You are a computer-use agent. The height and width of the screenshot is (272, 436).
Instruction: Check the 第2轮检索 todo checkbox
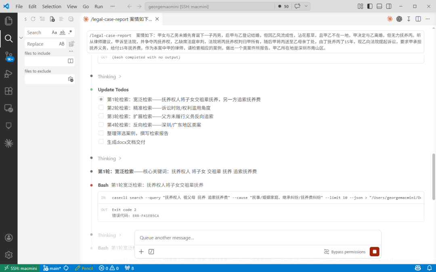coord(101,108)
